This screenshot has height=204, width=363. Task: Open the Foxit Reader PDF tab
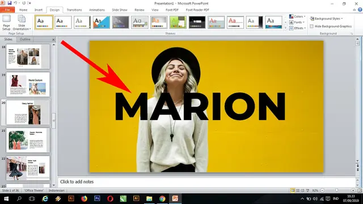point(197,10)
